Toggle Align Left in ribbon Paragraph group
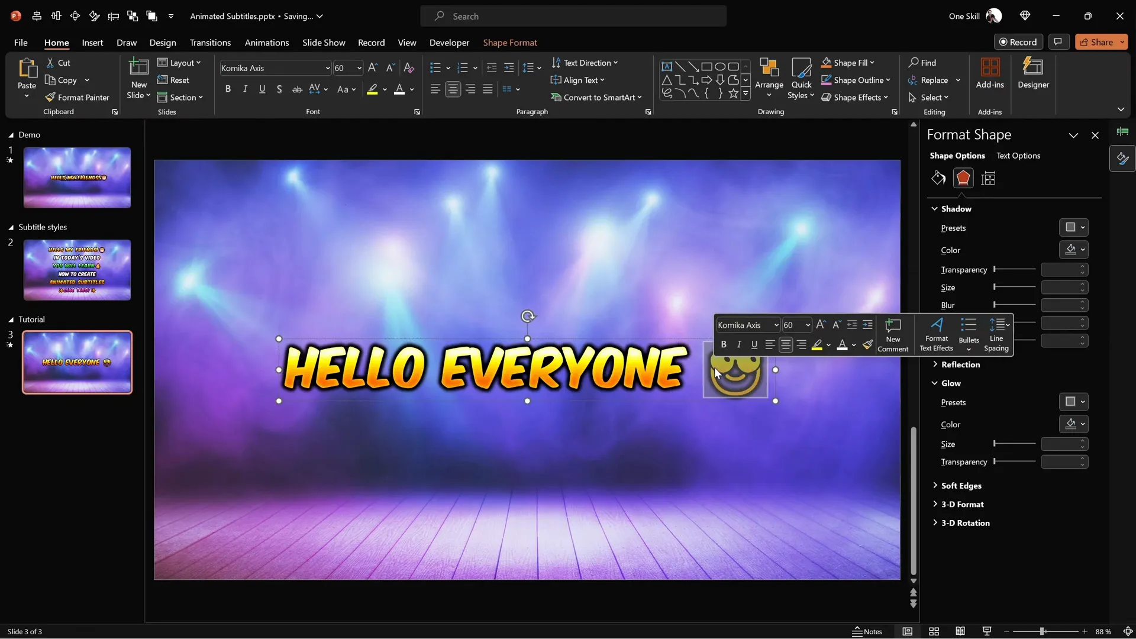1136x639 pixels. tap(435, 89)
